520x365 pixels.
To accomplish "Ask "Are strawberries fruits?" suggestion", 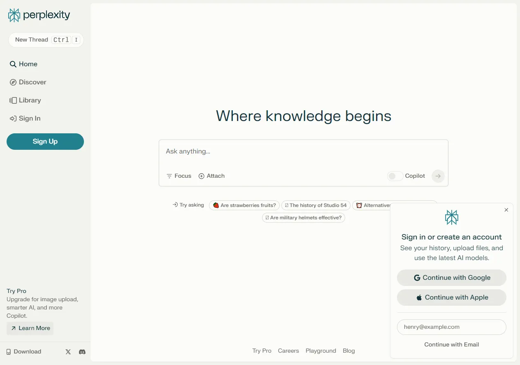I will [x=244, y=205].
